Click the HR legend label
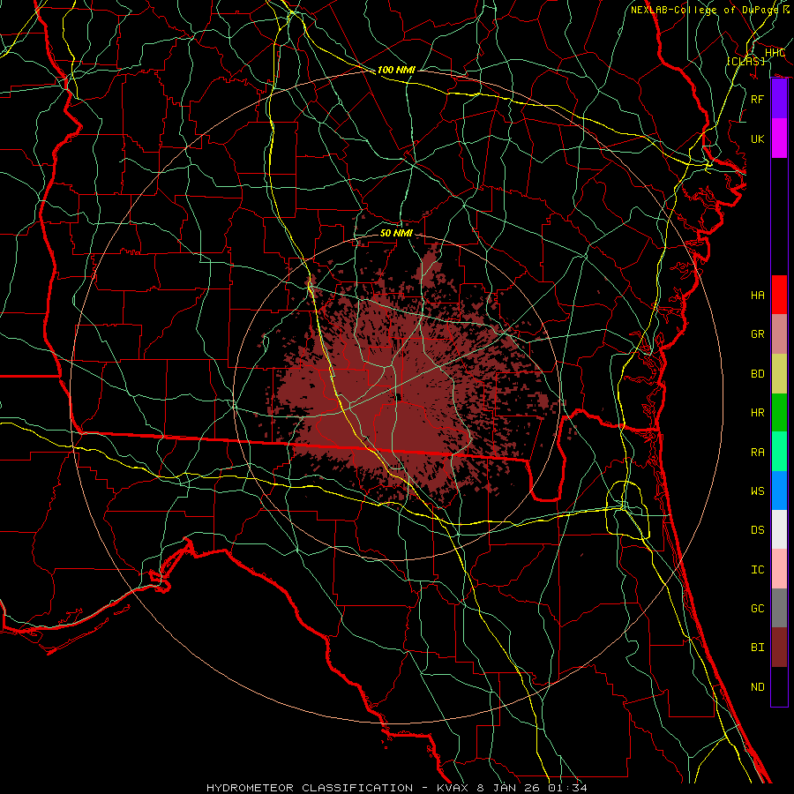 tap(757, 413)
